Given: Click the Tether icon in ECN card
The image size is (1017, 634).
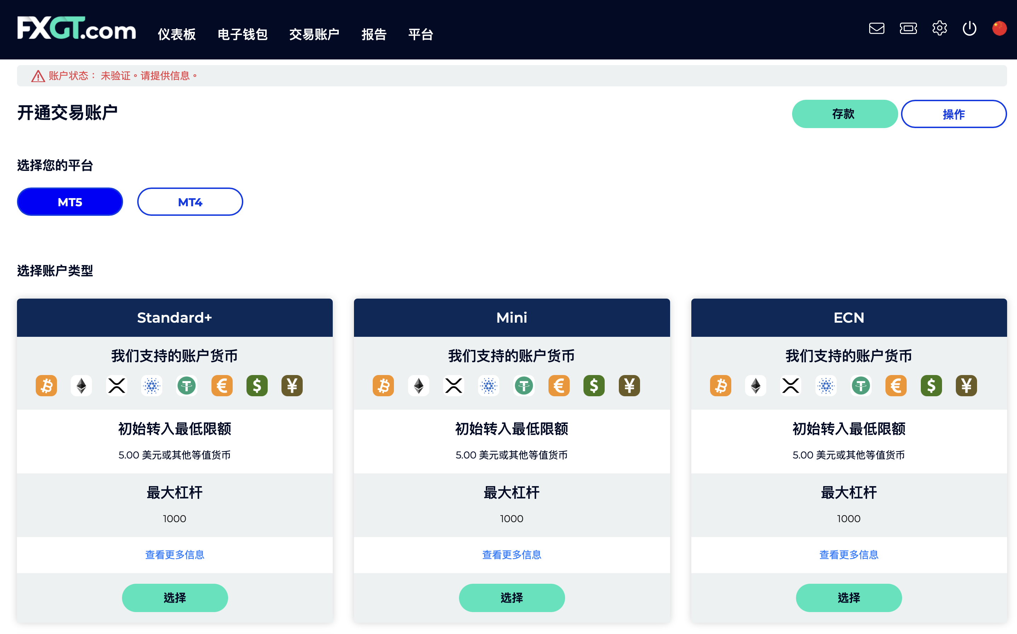Looking at the screenshot, I should coord(861,385).
